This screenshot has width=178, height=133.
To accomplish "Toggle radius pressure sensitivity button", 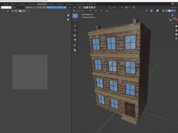I will point(44,7).
